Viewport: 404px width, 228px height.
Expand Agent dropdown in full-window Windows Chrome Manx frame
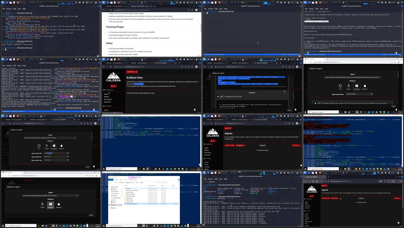[50, 196]
